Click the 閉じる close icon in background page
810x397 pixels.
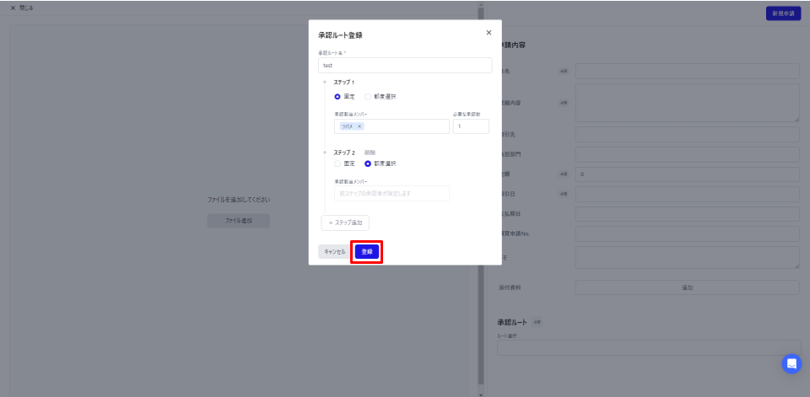(13, 8)
